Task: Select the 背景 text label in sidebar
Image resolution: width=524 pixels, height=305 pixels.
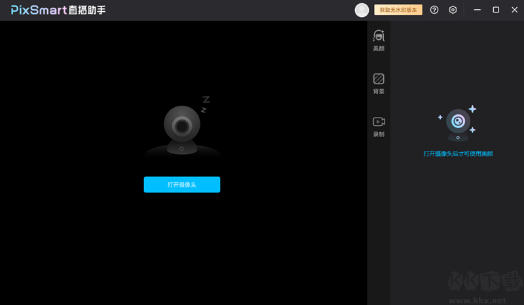Action: coord(379,91)
